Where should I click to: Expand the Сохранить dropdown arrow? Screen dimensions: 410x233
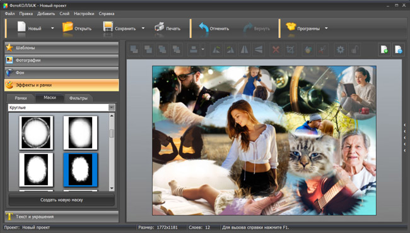(x=143, y=28)
